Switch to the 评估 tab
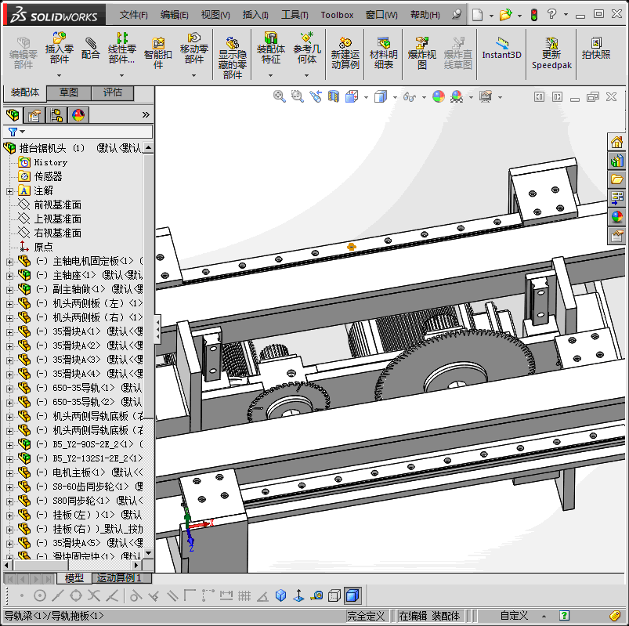629x626 pixels. [x=113, y=92]
